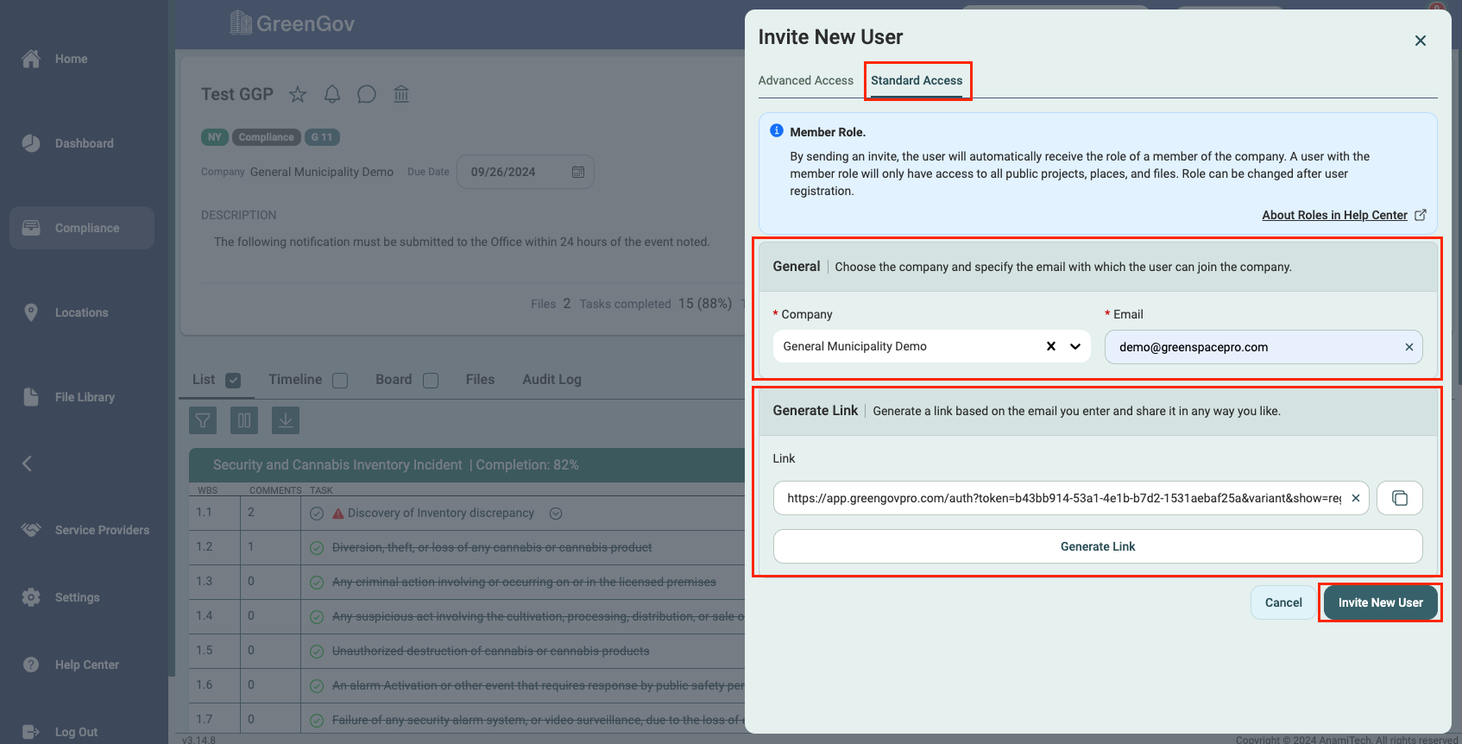Click the Security and Cannabis Inventory Incident header
Viewport: 1462px width, 744px height.
tap(467, 465)
